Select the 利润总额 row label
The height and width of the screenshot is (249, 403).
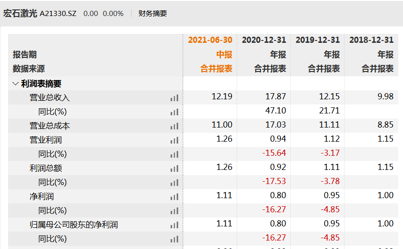46,168
